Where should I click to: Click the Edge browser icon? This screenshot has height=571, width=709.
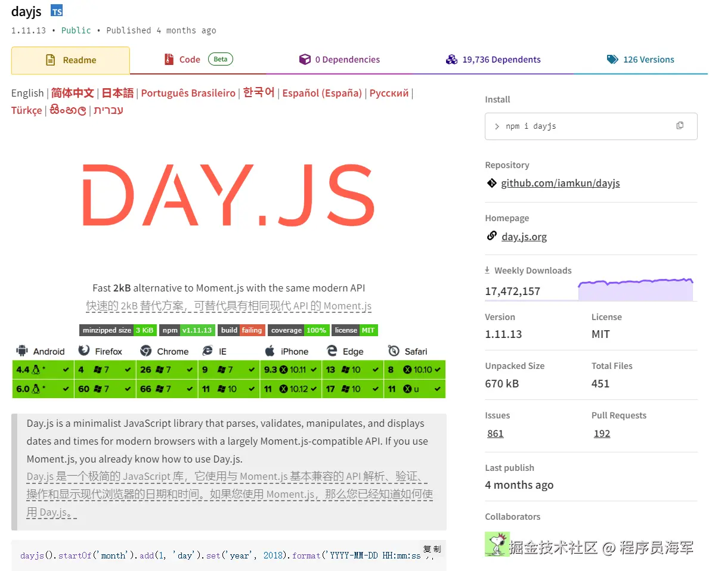(332, 351)
